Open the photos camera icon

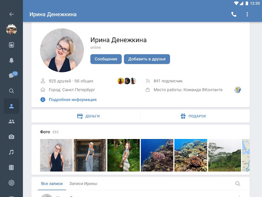click(11, 137)
